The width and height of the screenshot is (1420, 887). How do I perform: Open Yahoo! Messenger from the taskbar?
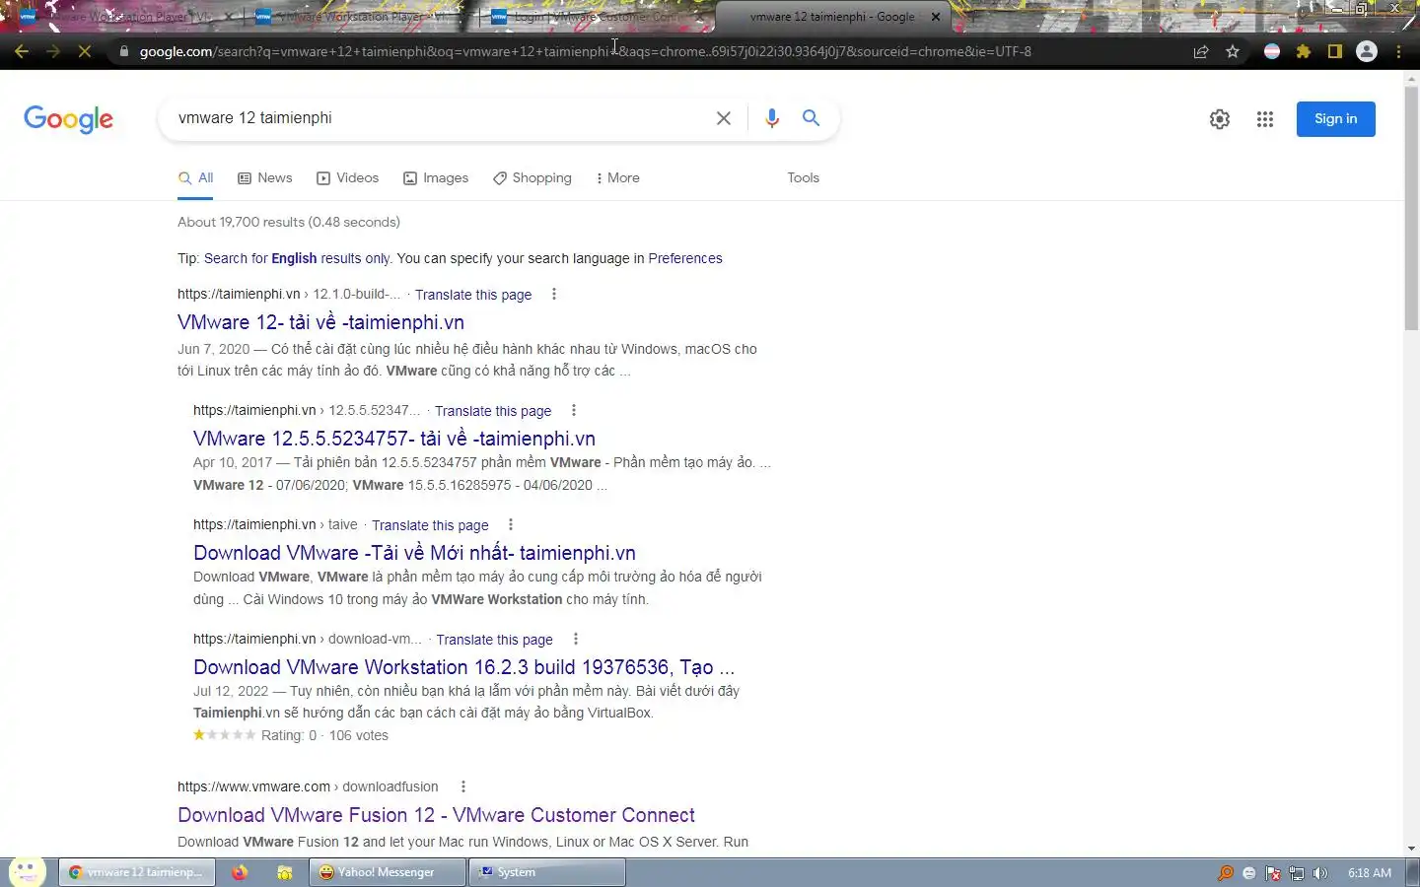pyautogui.click(x=388, y=872)
